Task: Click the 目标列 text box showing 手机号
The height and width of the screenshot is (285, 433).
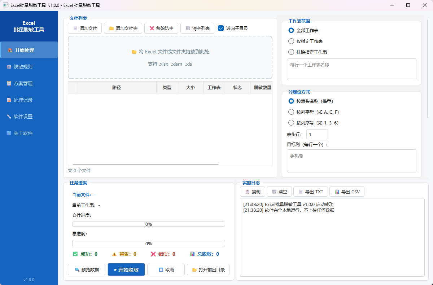Action: pyautogui.click(x=351, y=161)
